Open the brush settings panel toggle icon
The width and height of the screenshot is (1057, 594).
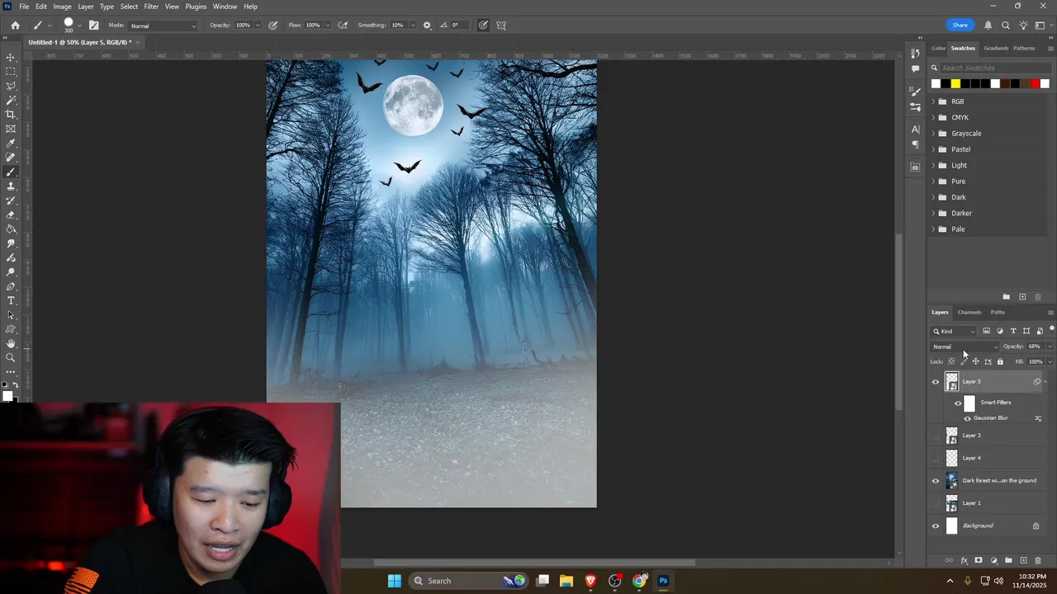93,25
